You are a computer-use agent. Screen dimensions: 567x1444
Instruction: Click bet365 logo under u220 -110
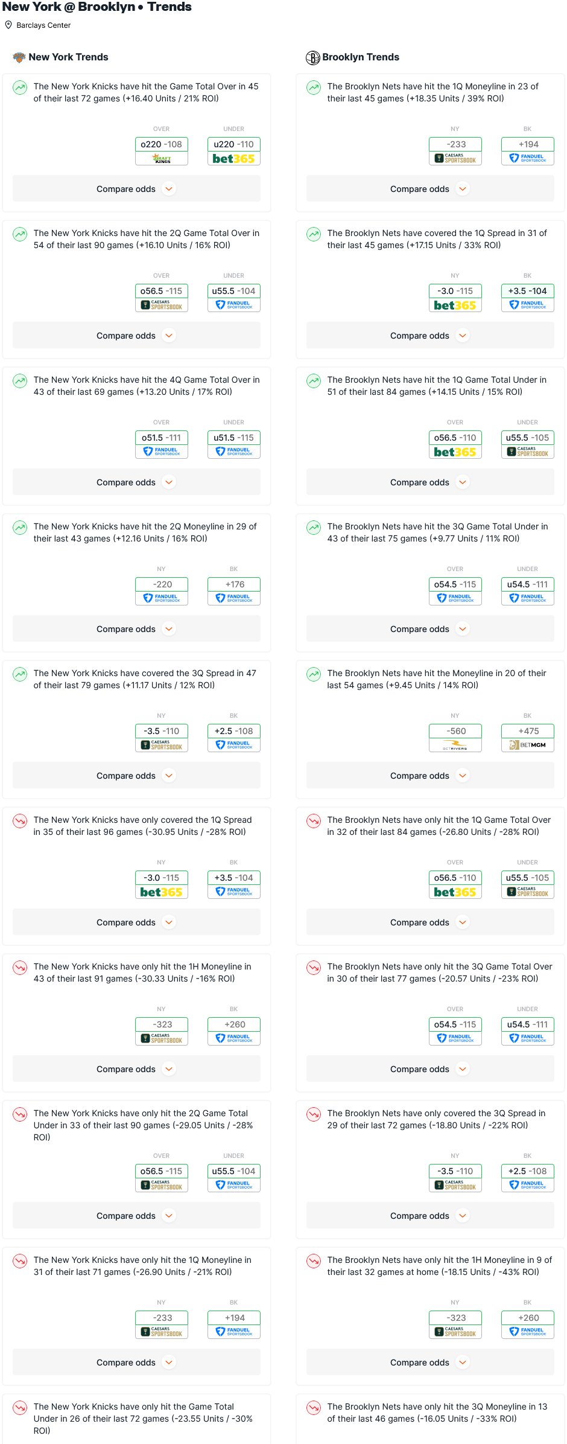[234, 159]
